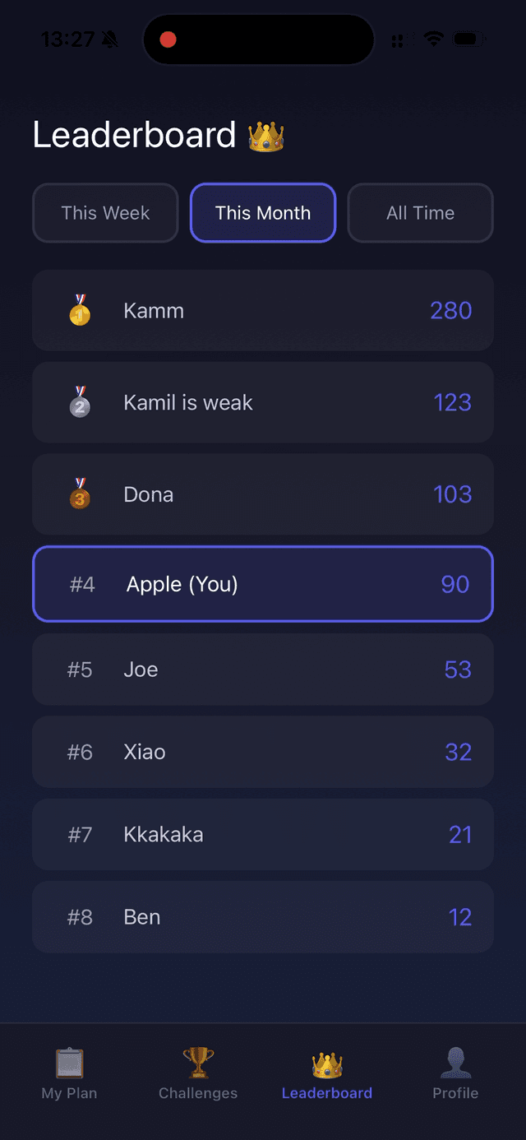Click the crown emoji beside Leaderboard title
Viewport: 526px width, 1140px height.
265,137
